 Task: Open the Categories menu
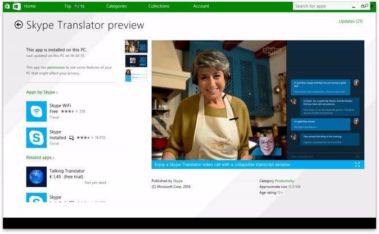[116, 6]
